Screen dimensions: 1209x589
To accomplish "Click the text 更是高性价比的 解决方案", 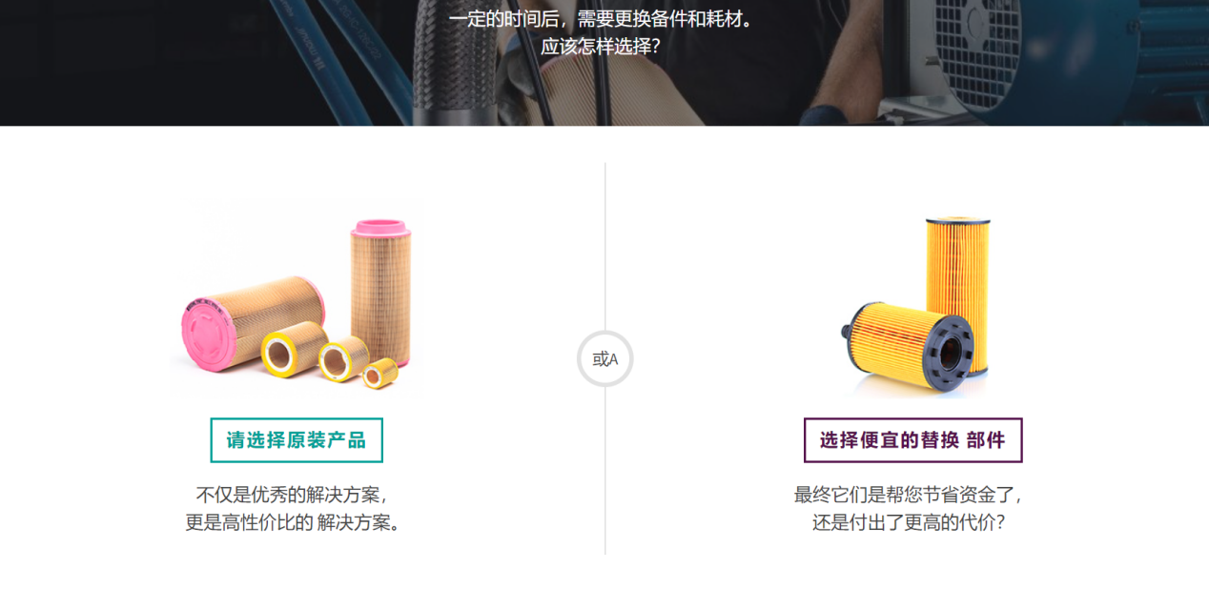I will (293, 522).
